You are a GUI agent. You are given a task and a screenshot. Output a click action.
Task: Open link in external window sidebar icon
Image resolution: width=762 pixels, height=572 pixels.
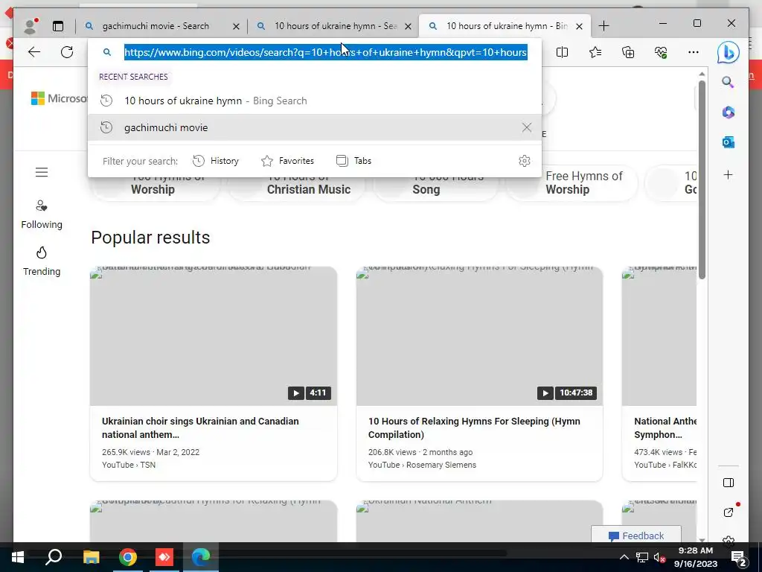[728, 512]
